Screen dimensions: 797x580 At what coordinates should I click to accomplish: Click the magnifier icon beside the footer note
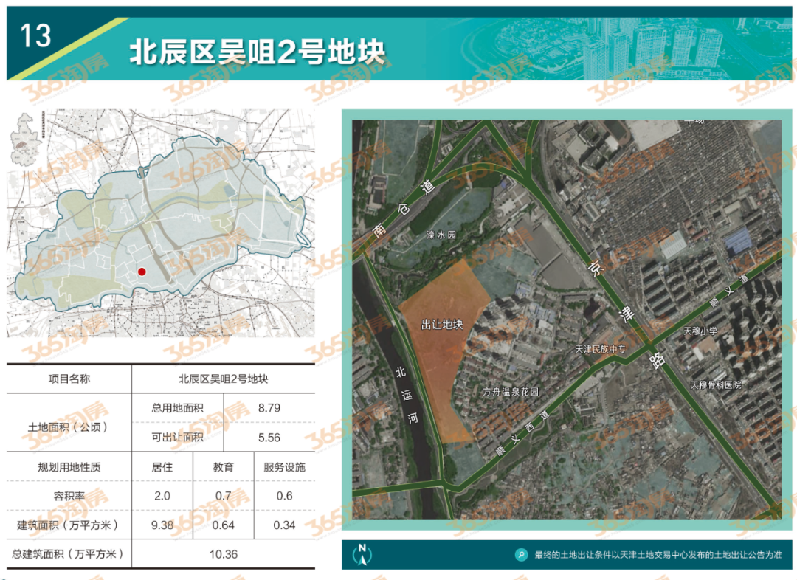click(521, 555)
